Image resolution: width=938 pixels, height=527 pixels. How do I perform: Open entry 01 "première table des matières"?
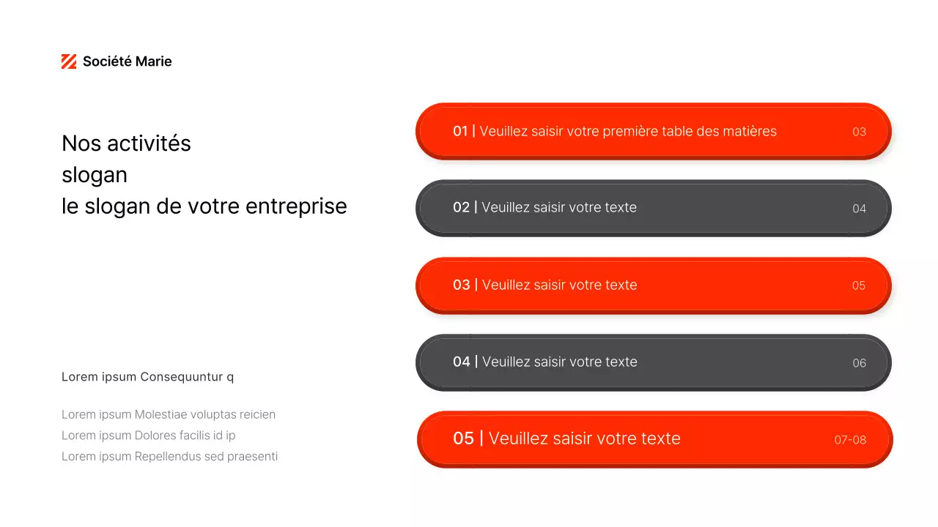coord(627,131)
